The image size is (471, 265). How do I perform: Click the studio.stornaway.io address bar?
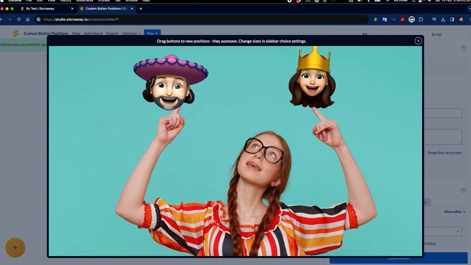(x=202, y=20)
